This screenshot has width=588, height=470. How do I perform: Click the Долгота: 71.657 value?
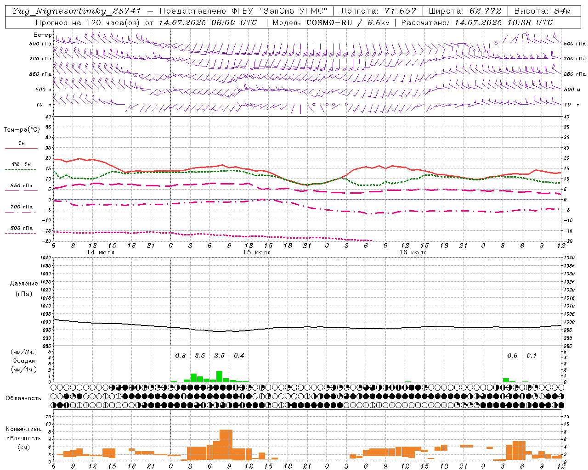click(379, 11)
